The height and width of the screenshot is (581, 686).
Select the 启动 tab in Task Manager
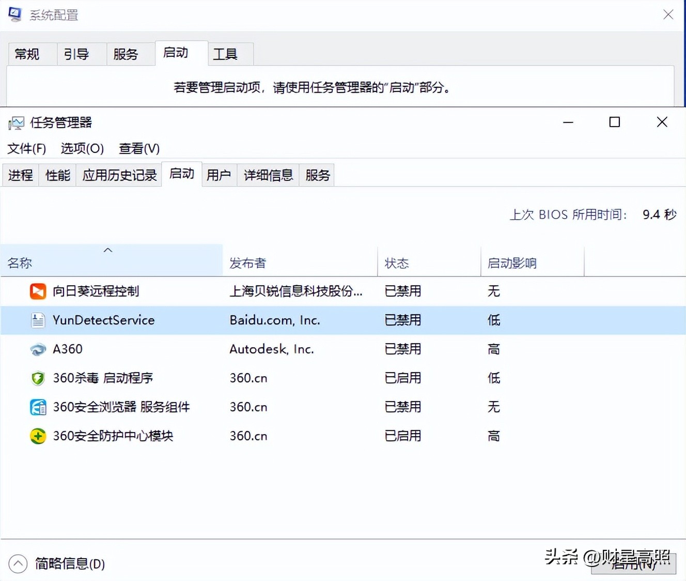coord(182,174)
